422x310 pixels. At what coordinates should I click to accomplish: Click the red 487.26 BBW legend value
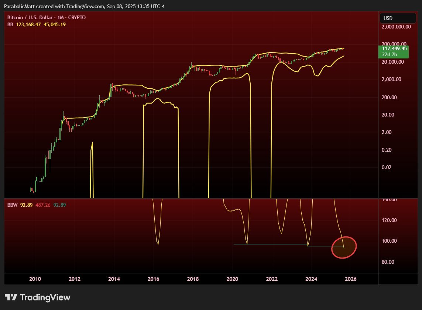pyautogui.click(x=43, y=205)
